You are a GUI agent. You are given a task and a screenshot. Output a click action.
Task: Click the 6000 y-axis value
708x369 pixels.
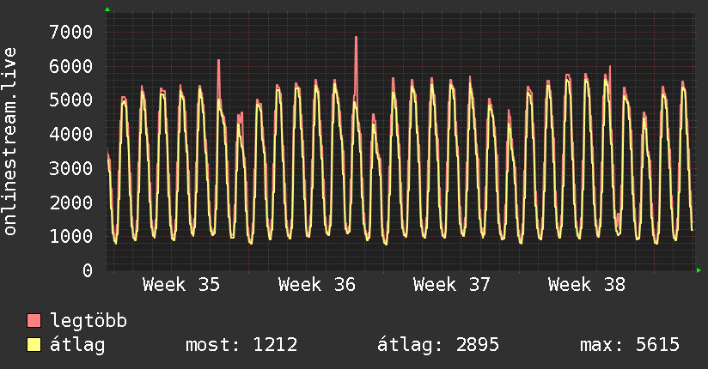coord(71,66)
